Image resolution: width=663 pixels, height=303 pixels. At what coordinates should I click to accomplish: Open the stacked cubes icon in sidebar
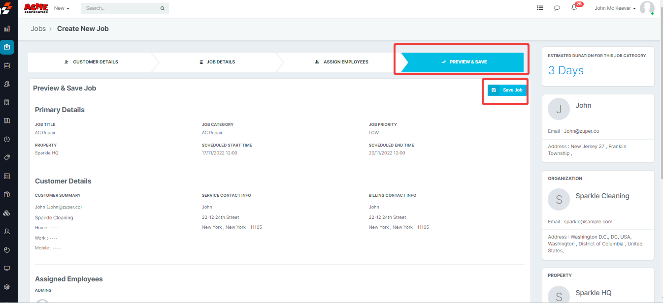7,213
